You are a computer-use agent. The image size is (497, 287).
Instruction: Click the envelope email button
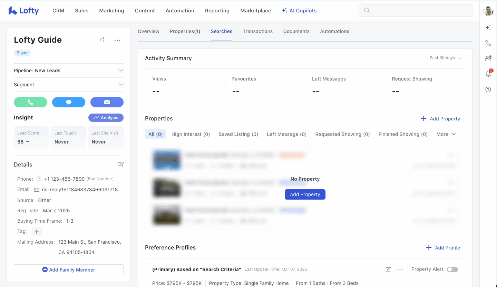[x=107, y=102]
